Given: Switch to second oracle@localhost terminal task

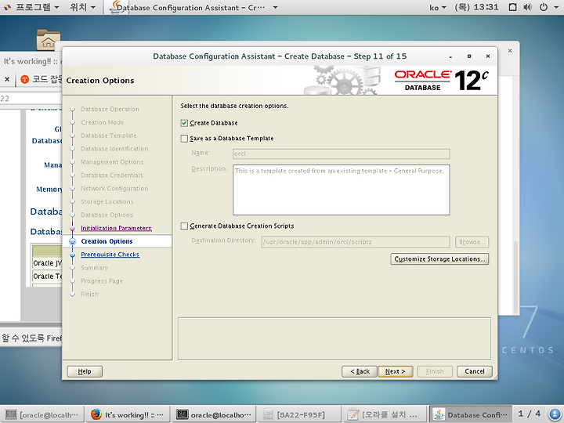Looking at the screenshot, I should coord(214,414).
